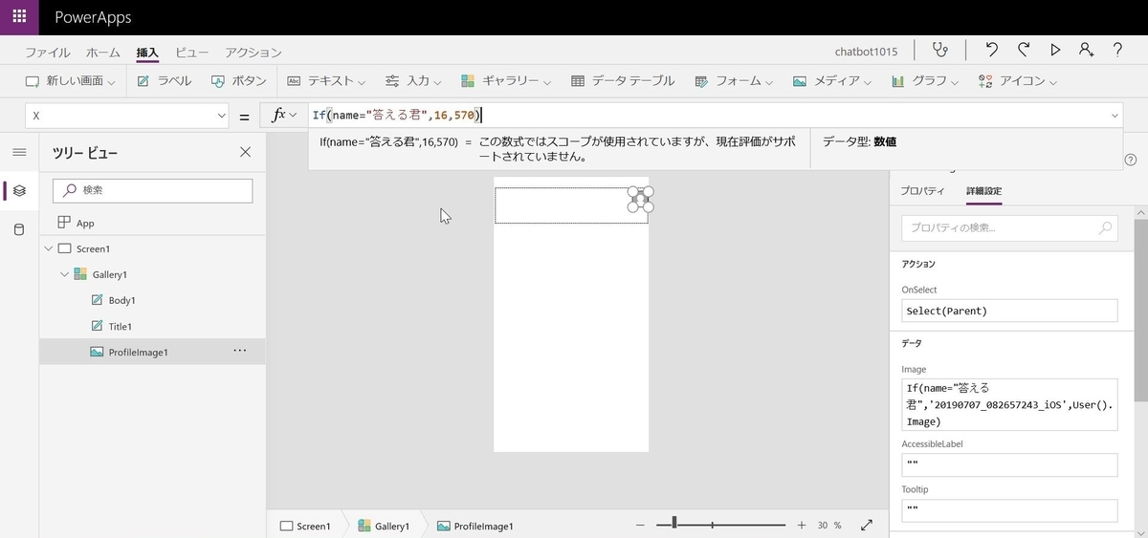Open the ギャラリー dropdown
The image size is (1148, 538).
click(506, 81)
